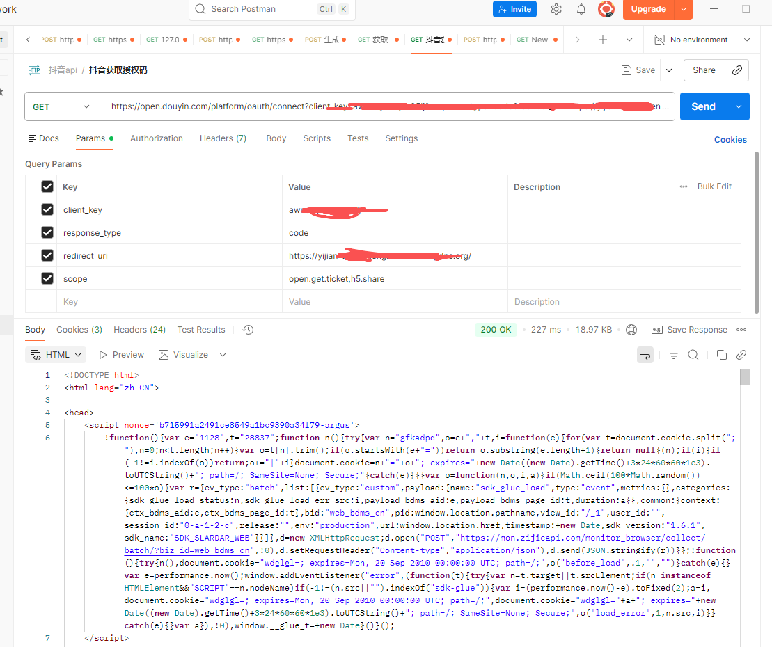Open the notifications bell
This screenshot has height=647, width=772.
point(581,9)
